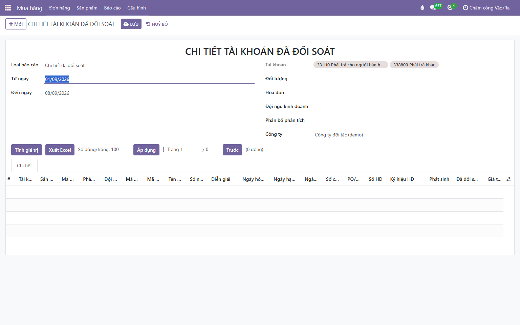Sort by the Đã đối s... column
This screenshot has height=325, width=520.
[x=467, y=179]
